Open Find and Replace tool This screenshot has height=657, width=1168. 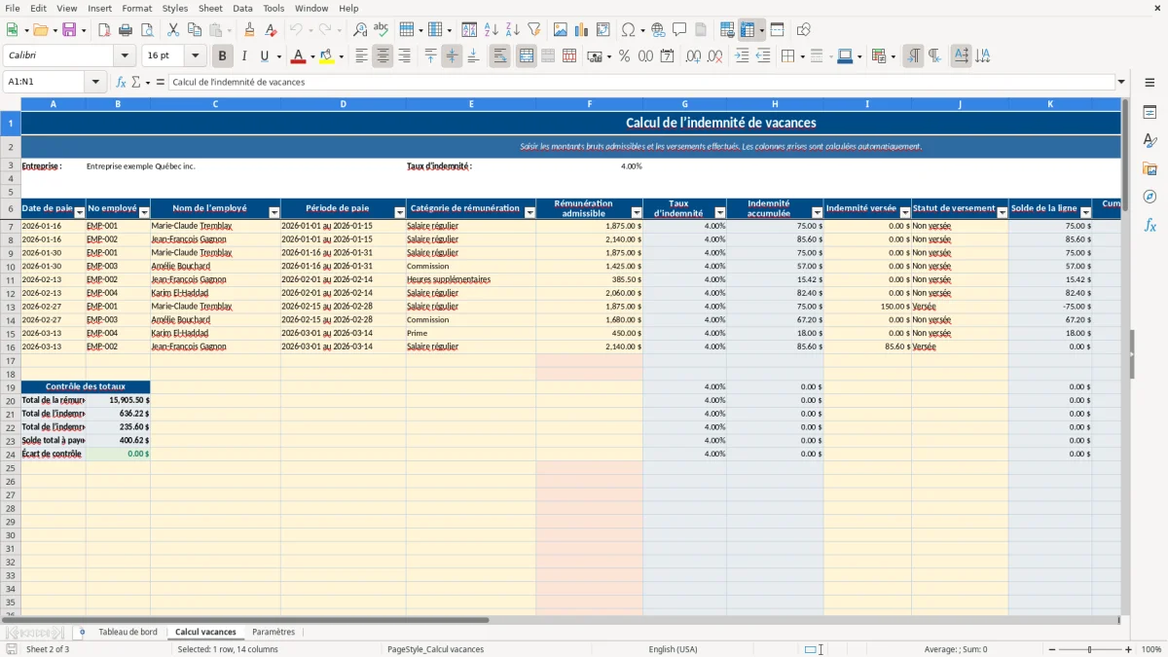coord(360,30)
